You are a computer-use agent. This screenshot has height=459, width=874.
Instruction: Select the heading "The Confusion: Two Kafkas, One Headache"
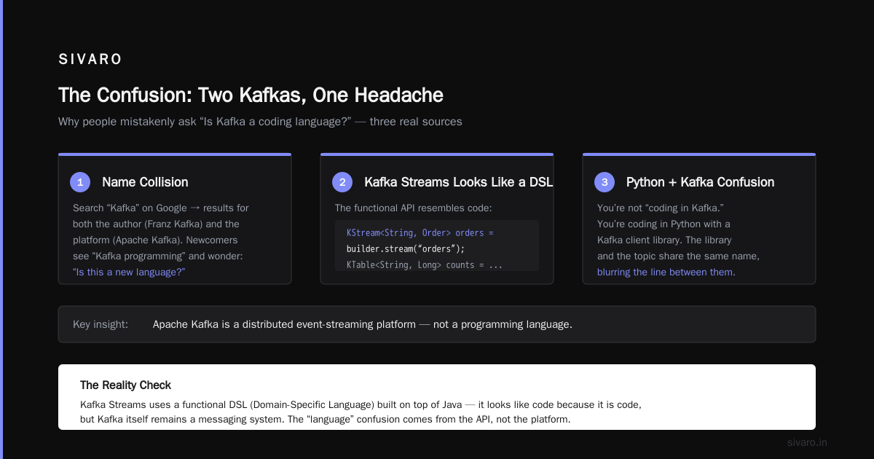point(251,95)
